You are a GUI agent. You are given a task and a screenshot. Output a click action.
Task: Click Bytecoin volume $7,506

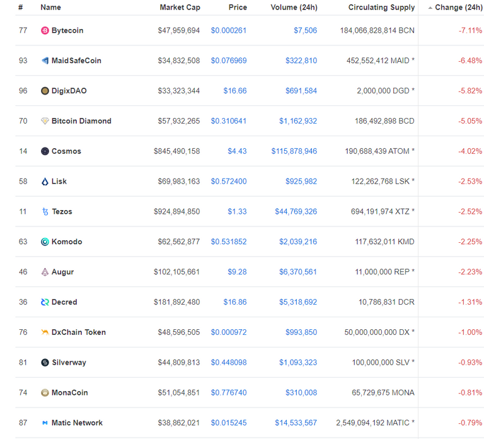305,30
